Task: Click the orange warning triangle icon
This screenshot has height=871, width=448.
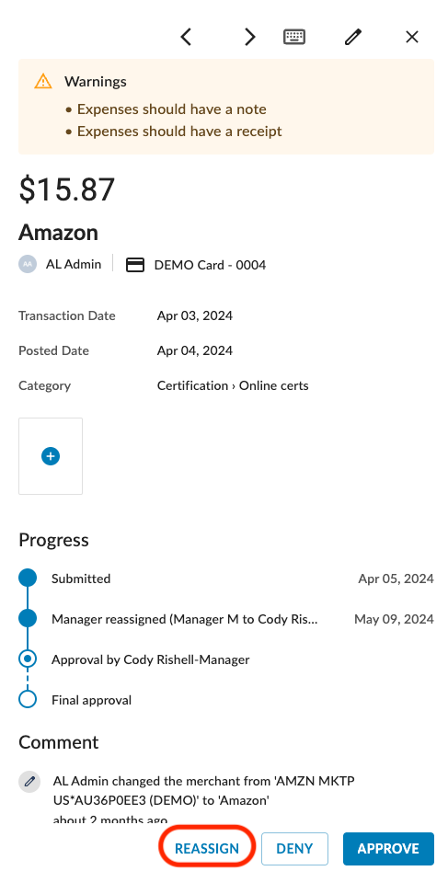Action: (x=43, y=81)
